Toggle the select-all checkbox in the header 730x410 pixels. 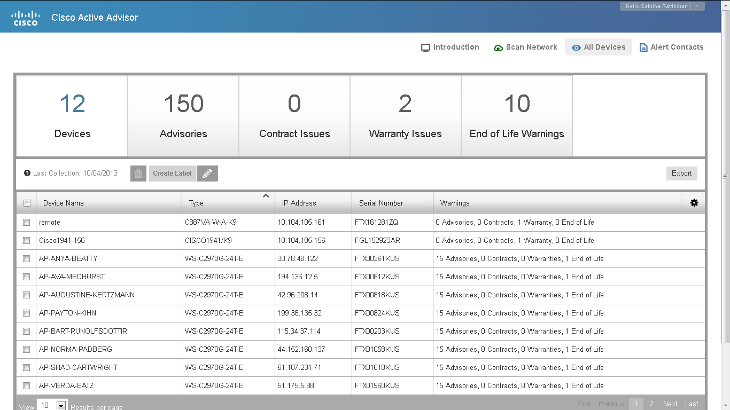tap(27, 203)
